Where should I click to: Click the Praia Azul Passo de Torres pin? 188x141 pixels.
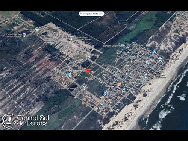click(85, 88)
